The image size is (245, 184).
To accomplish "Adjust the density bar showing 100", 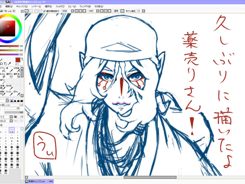I will [14, 112].
